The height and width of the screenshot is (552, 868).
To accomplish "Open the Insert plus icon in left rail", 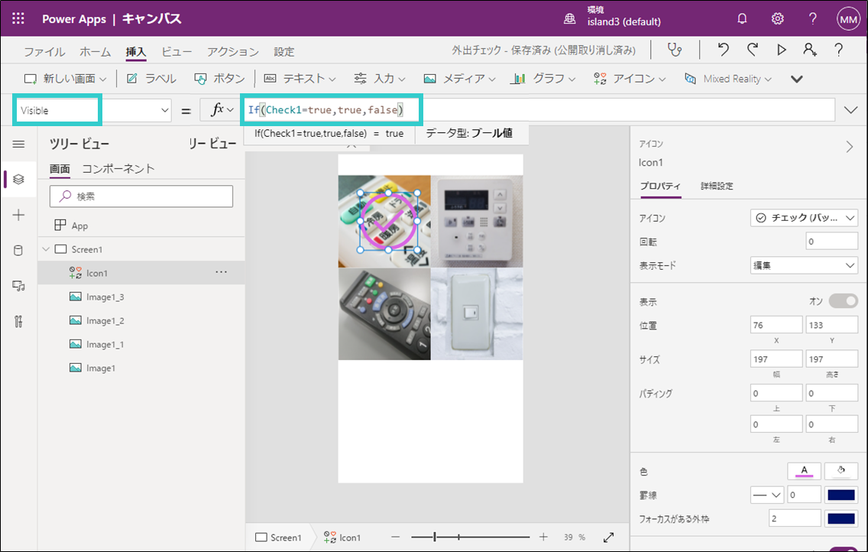I will pos(18,215).
